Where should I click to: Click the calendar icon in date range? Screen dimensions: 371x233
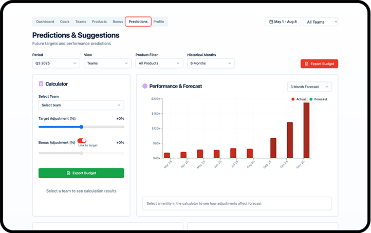coord(271,22)
